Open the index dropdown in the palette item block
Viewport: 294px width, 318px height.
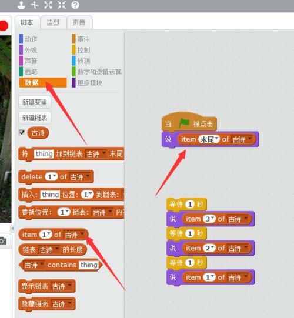click(x=46, y=235)
